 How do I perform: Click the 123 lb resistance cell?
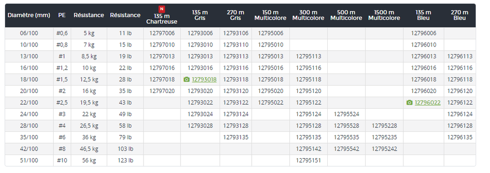(x=125, y=161)
